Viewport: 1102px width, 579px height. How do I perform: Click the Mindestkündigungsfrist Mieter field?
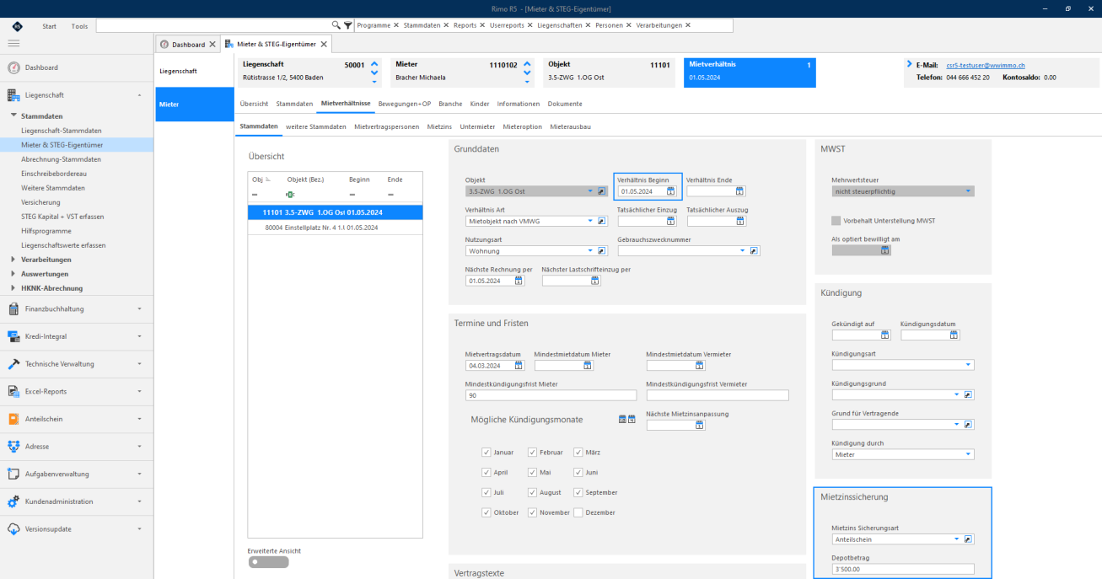tap(551, 395)
